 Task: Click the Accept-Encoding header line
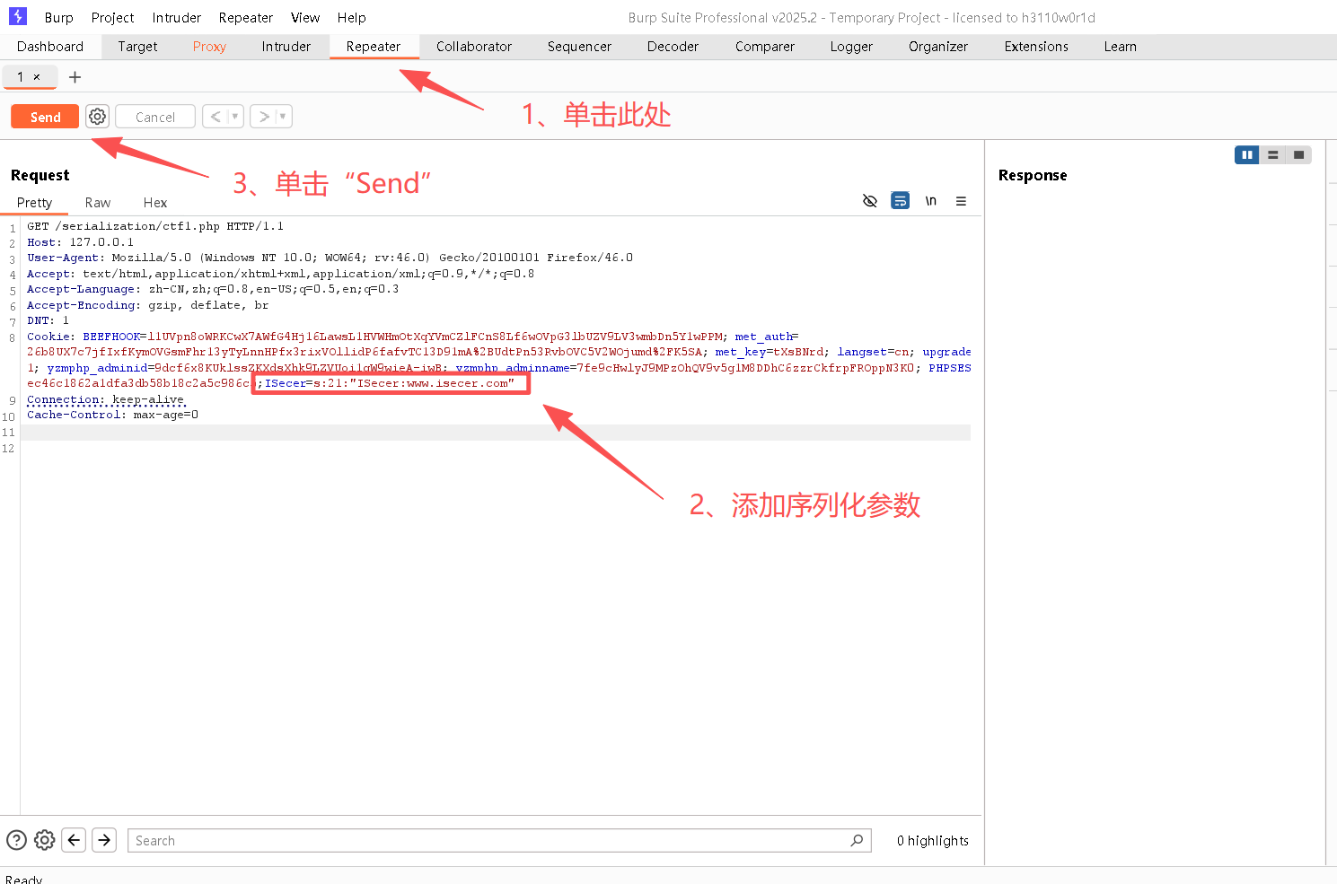(x=147, y=305)
